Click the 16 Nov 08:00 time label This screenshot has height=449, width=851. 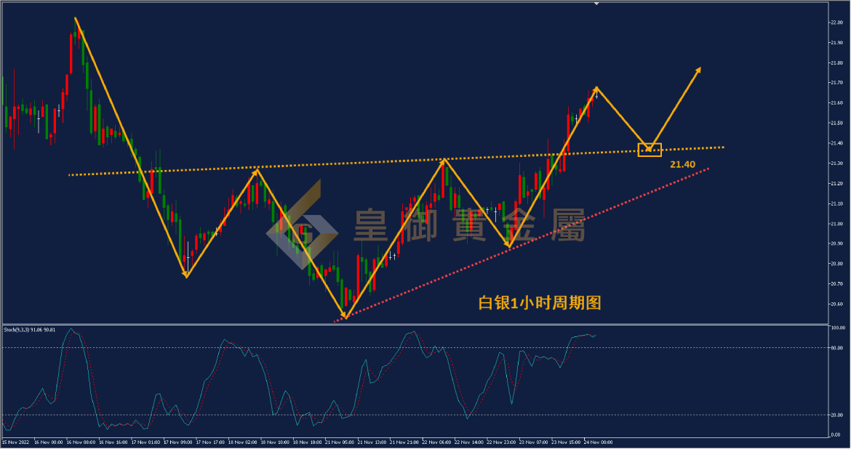click(81, 442)
